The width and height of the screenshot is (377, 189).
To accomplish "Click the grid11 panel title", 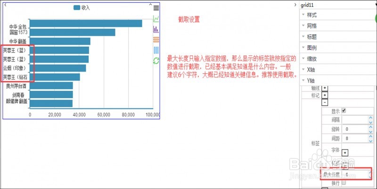I will tap(307, 5).
